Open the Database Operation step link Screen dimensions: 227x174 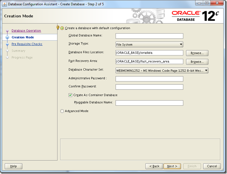coord(26,31)
